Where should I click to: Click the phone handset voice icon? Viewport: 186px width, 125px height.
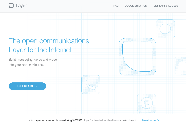coord(91,85)
